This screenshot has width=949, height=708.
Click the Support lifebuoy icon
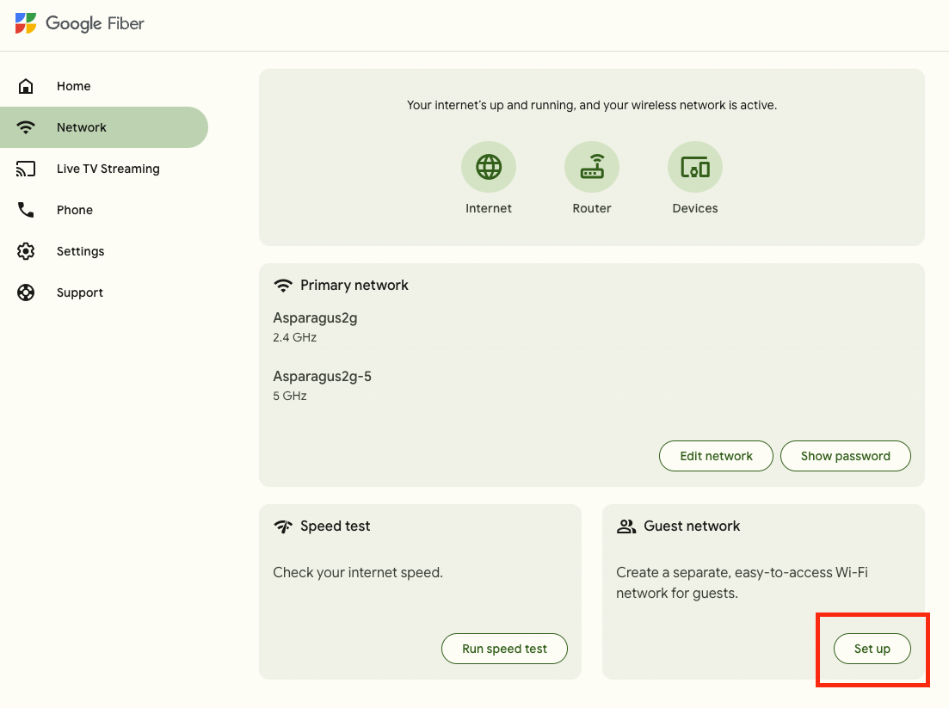click(26, 292)
